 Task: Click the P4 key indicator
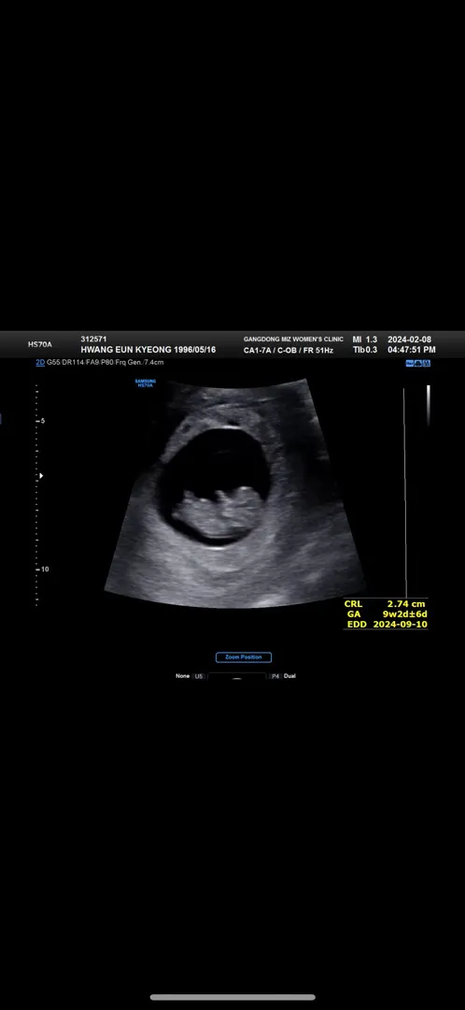[x=275, y=676]
